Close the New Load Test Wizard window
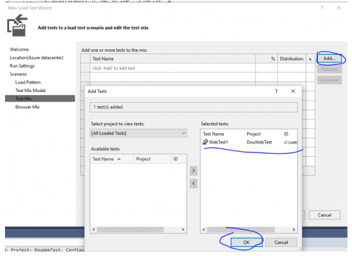 coord(339,8)
